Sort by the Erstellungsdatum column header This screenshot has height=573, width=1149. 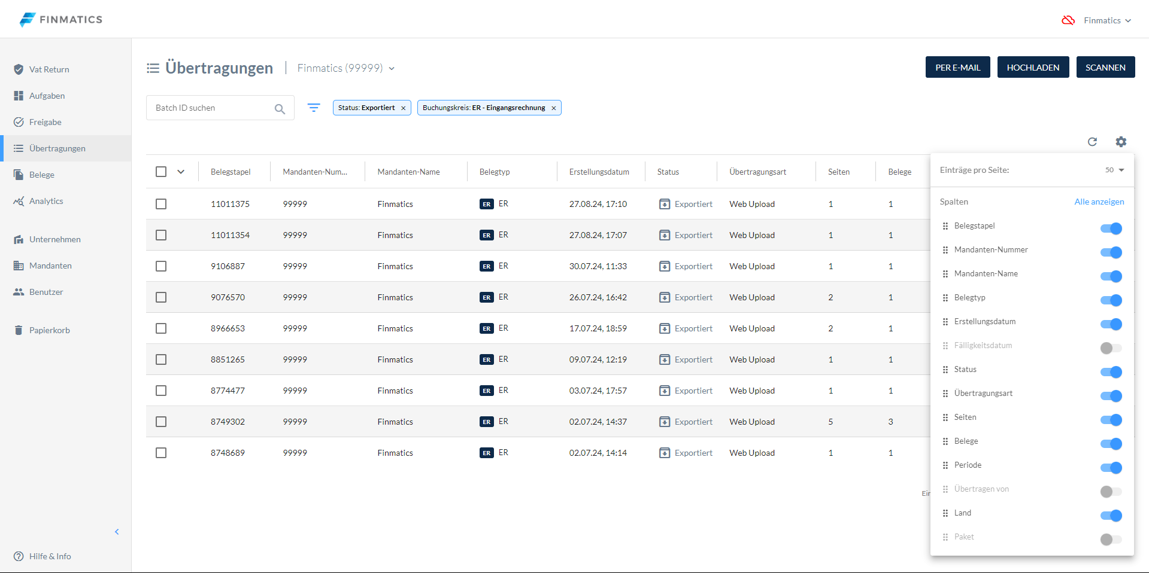point(599,172)
